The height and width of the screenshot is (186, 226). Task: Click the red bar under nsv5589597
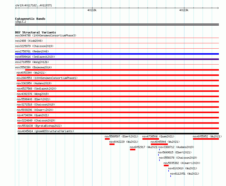click(x=107, y=139)
